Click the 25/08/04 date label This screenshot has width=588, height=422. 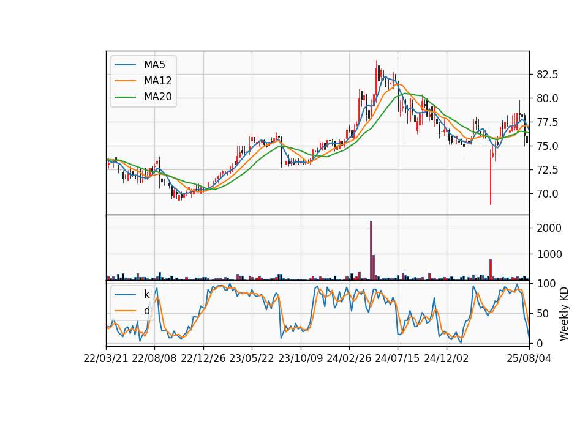529,358
